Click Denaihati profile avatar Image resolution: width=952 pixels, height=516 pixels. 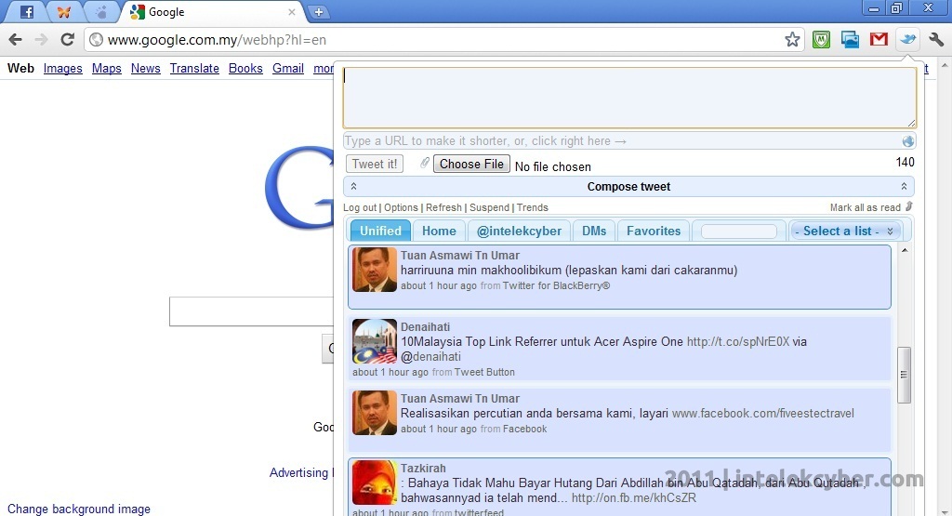pos(374,341)
